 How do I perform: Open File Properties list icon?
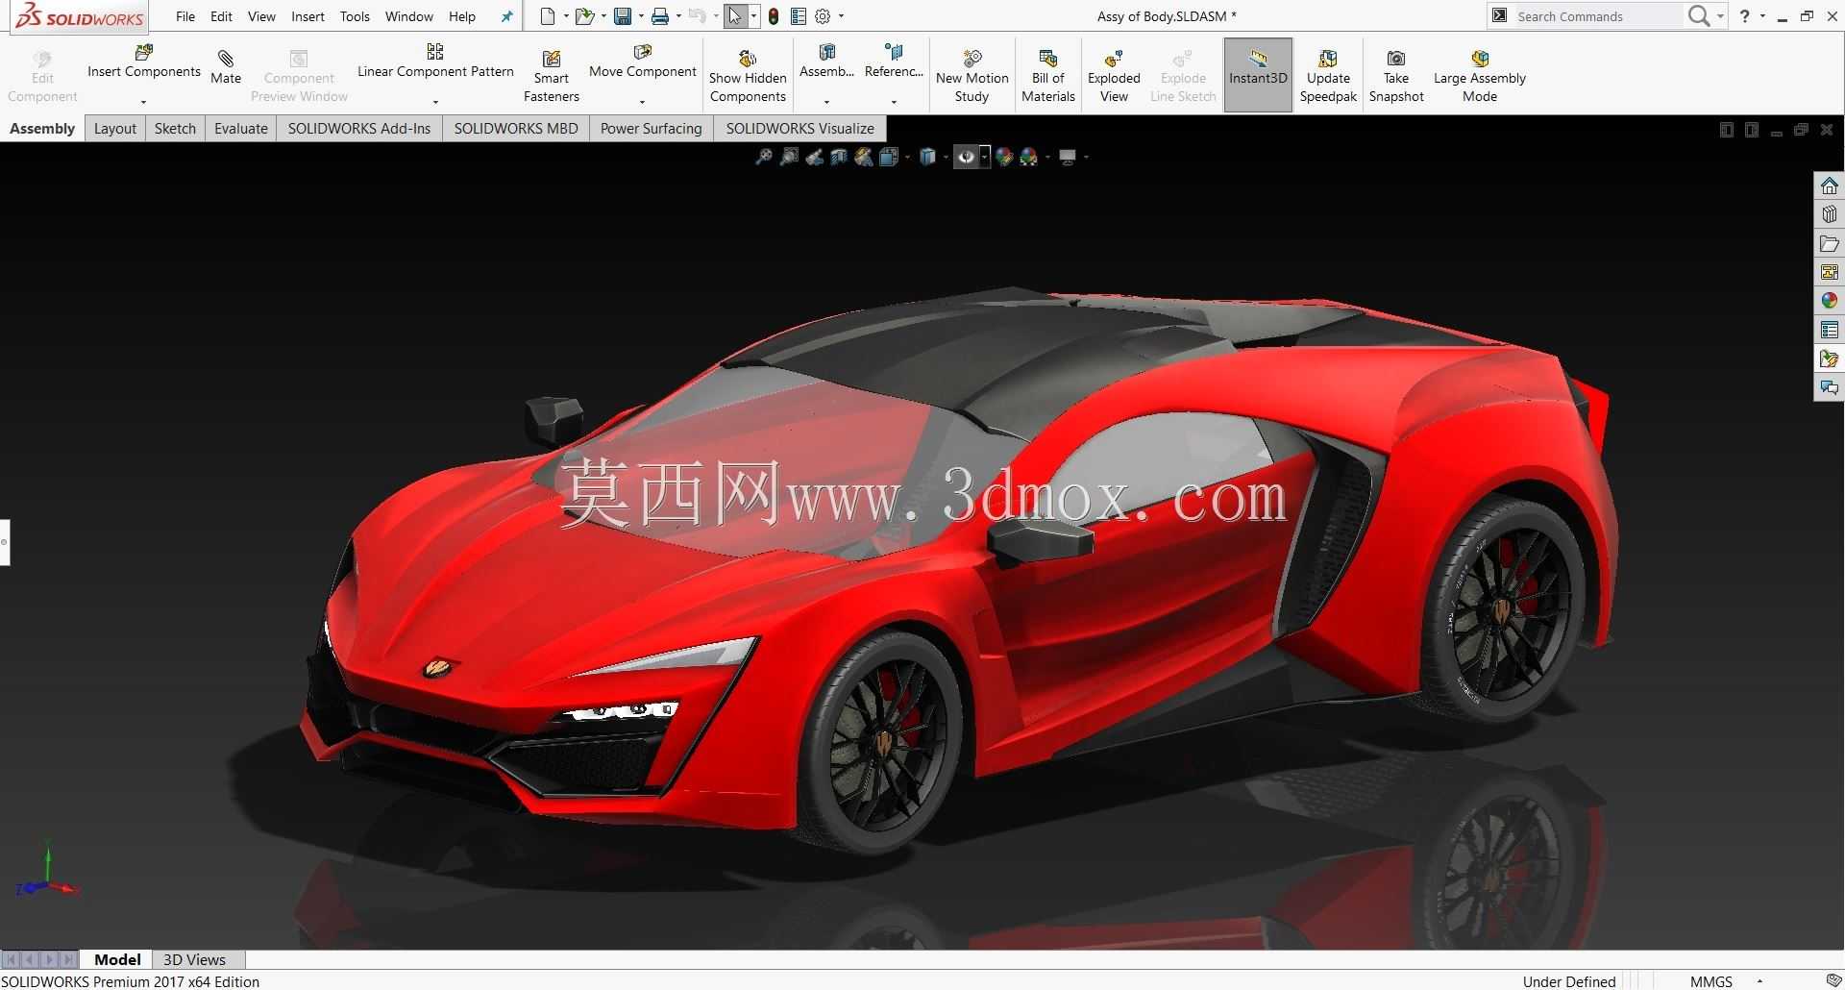799,16
